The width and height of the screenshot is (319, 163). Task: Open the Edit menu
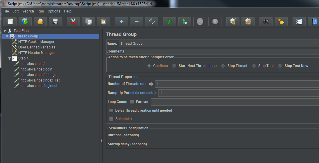tap(15, 11)
